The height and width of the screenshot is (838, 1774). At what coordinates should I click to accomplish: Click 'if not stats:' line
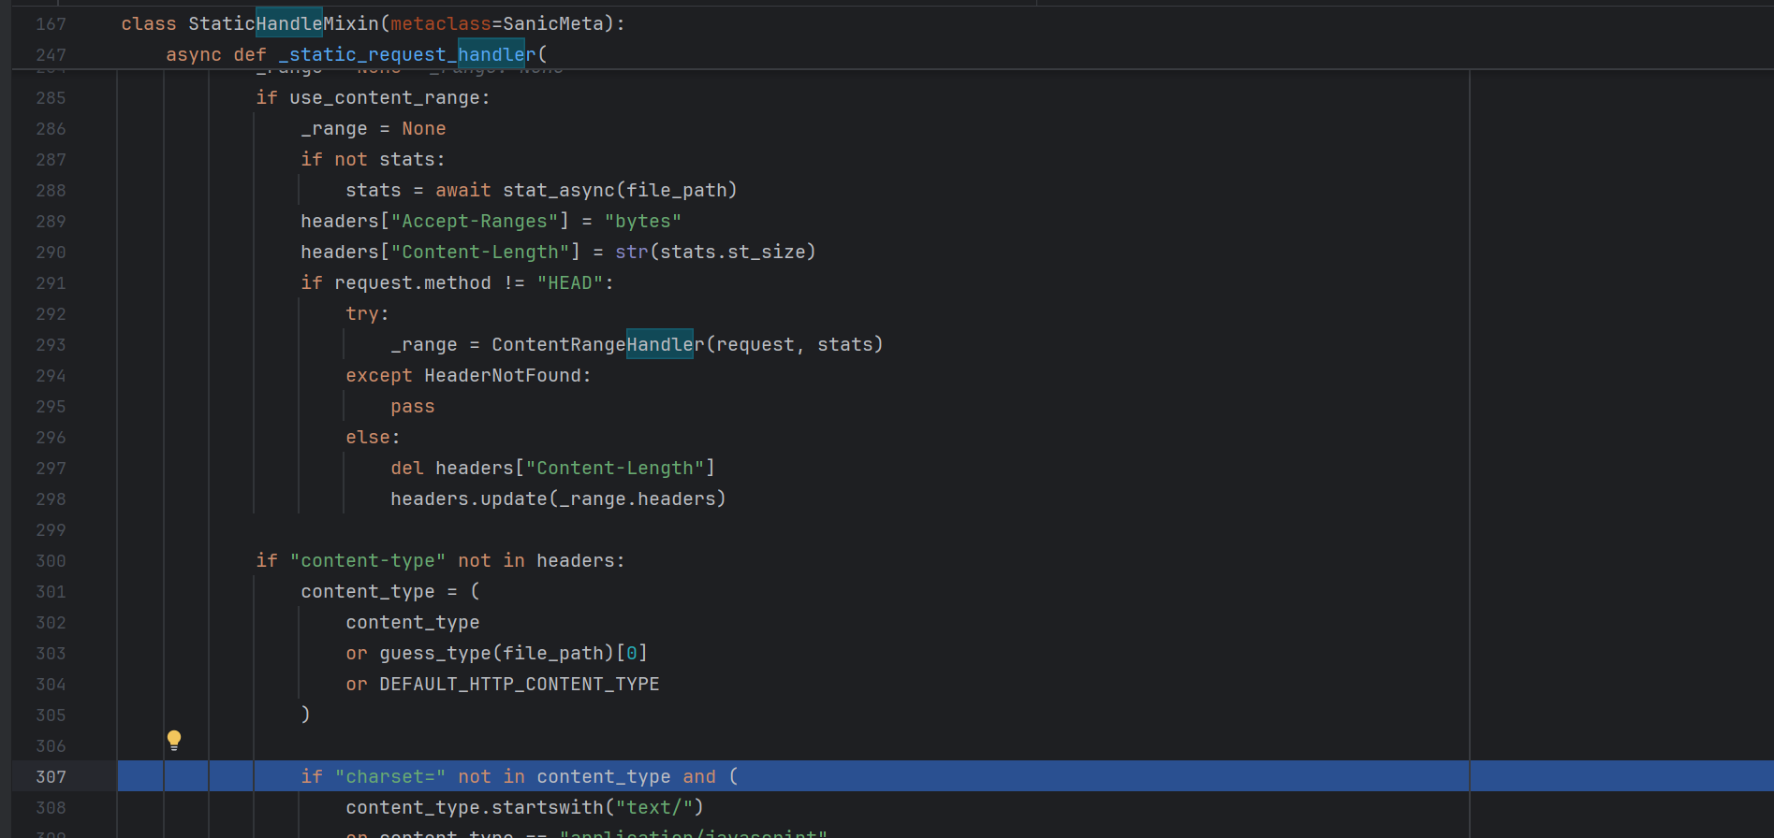pos(373,159)
